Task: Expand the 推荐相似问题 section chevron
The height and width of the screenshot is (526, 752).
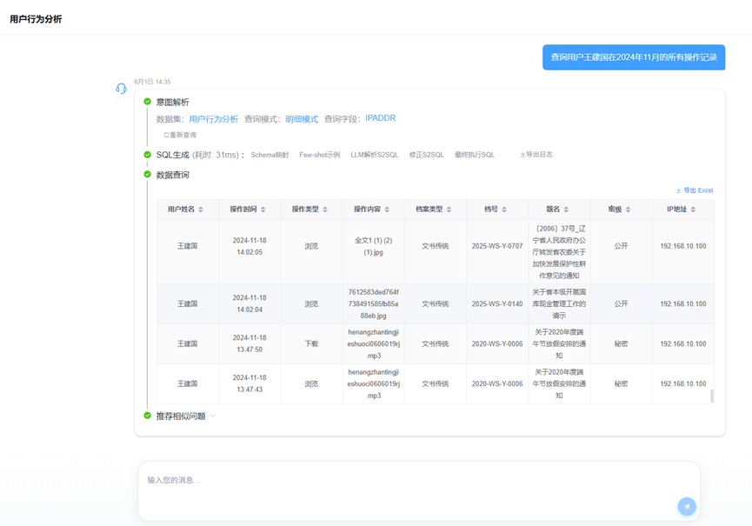Action: pos(213,416)
